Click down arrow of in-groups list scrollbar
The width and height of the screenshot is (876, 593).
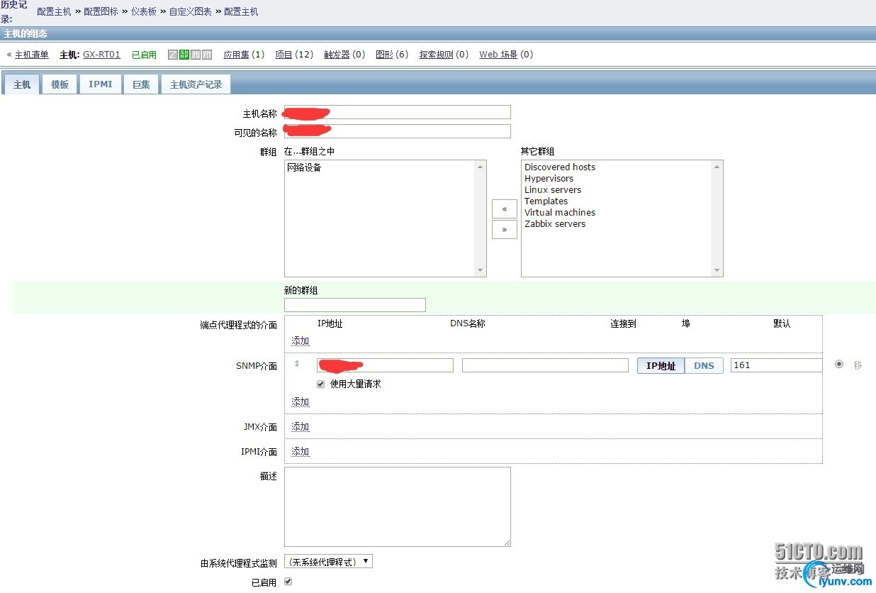click(481, 271)
